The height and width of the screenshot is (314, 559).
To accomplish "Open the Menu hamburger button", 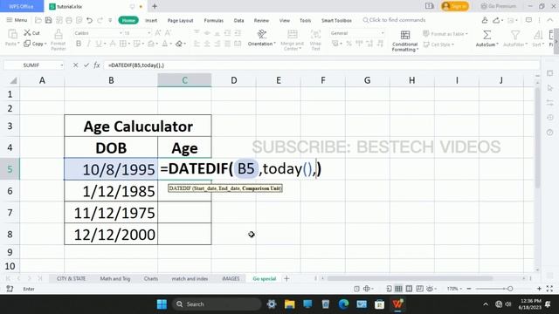I will [x=17, y=20].
